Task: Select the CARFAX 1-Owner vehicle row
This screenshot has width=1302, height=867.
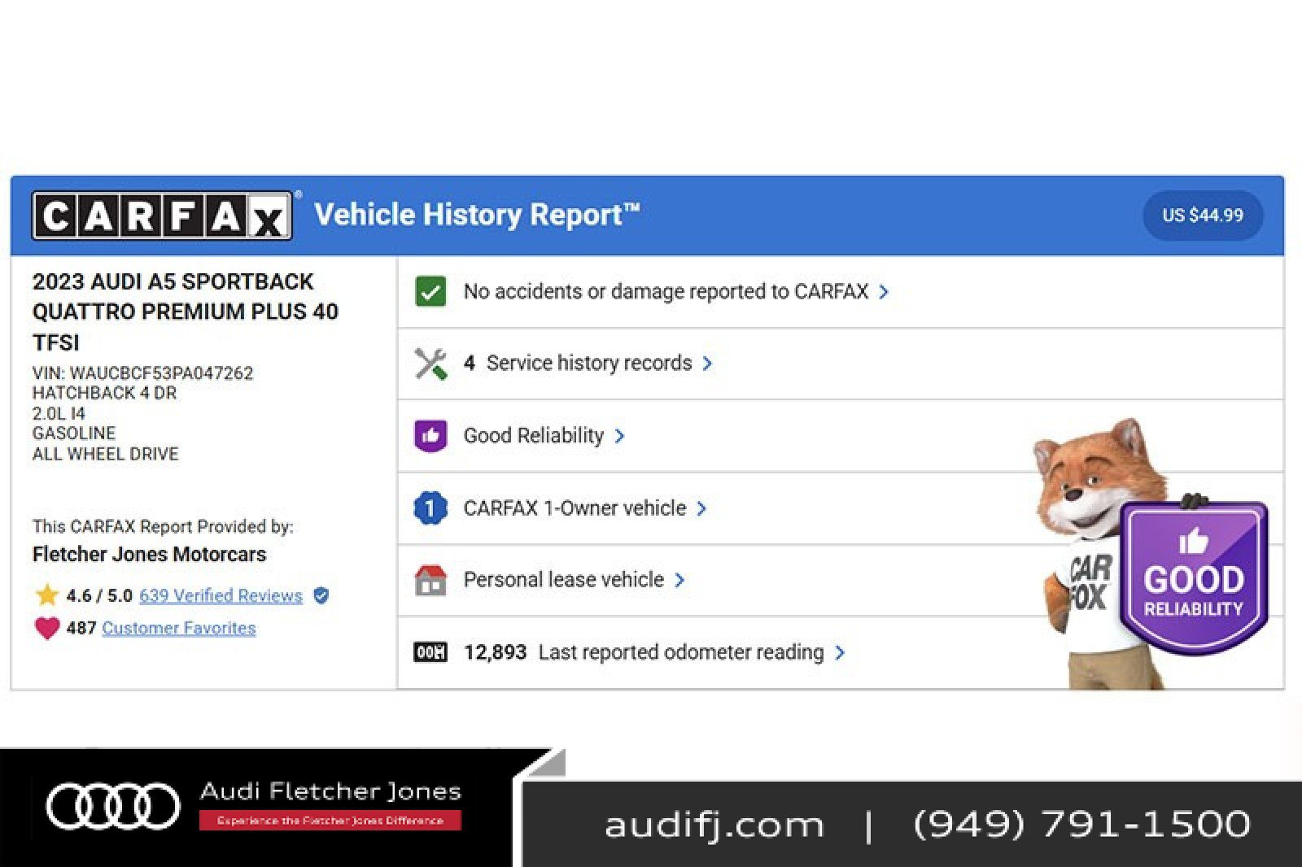Action: point(575,508)
